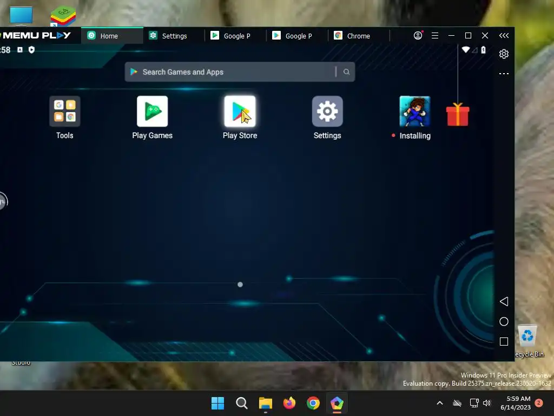This screenshot has height=416, width=554.
Task: Tap the Android Back triangle button
Action: coord(504,301)
